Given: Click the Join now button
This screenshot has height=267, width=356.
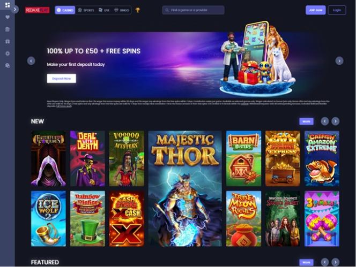Looking at the screenshot, I should point(315,10).
